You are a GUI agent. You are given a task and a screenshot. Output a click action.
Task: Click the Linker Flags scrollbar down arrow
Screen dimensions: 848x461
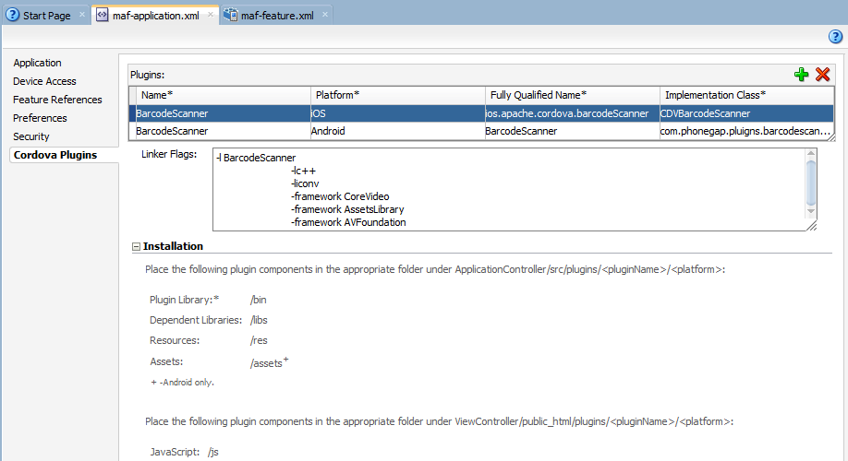[x=811, y=211]
